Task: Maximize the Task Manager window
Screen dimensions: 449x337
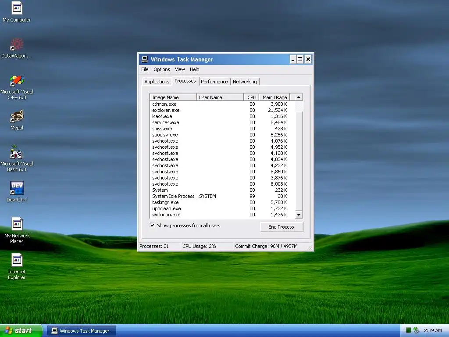Action: 300,59
